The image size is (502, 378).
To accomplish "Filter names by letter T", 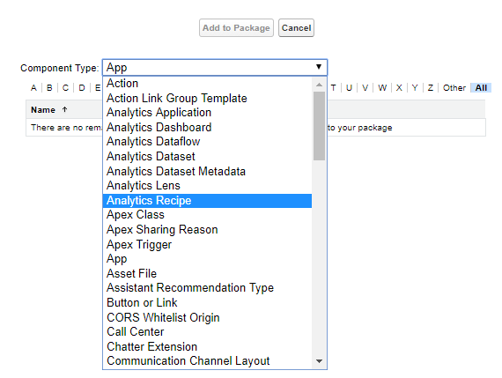I will click(x=333, y=88).
